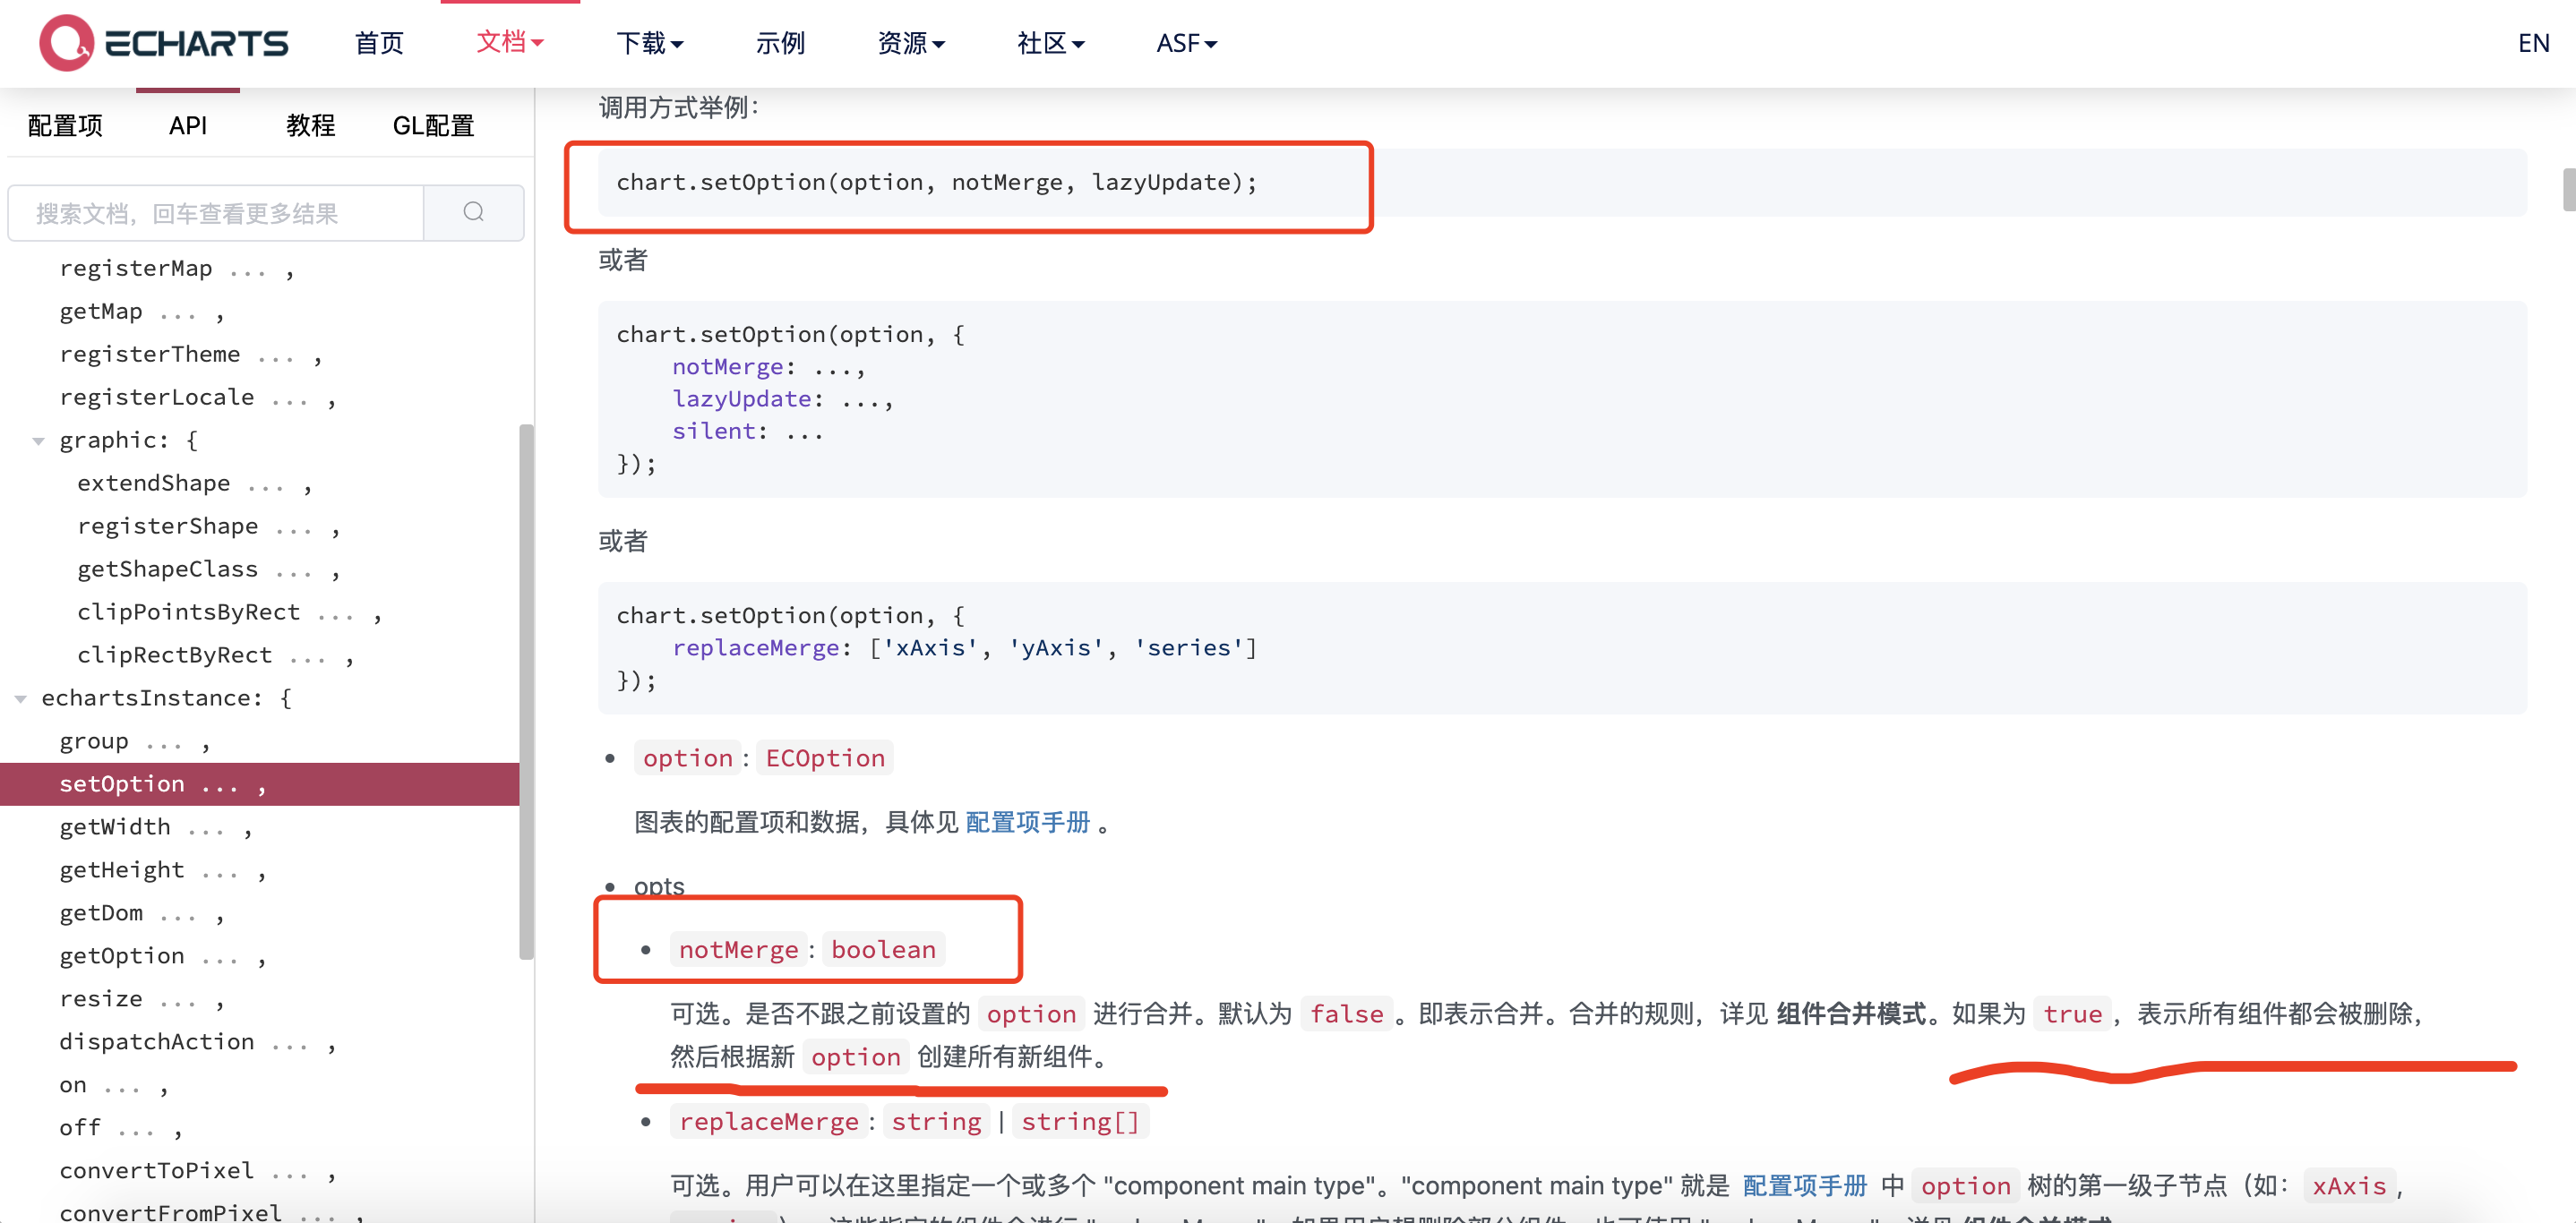Open the GL配置 documentation tab
The height and width of the screenshot is (1223, 2576).
pyautogui.click(x=431, y=124)
